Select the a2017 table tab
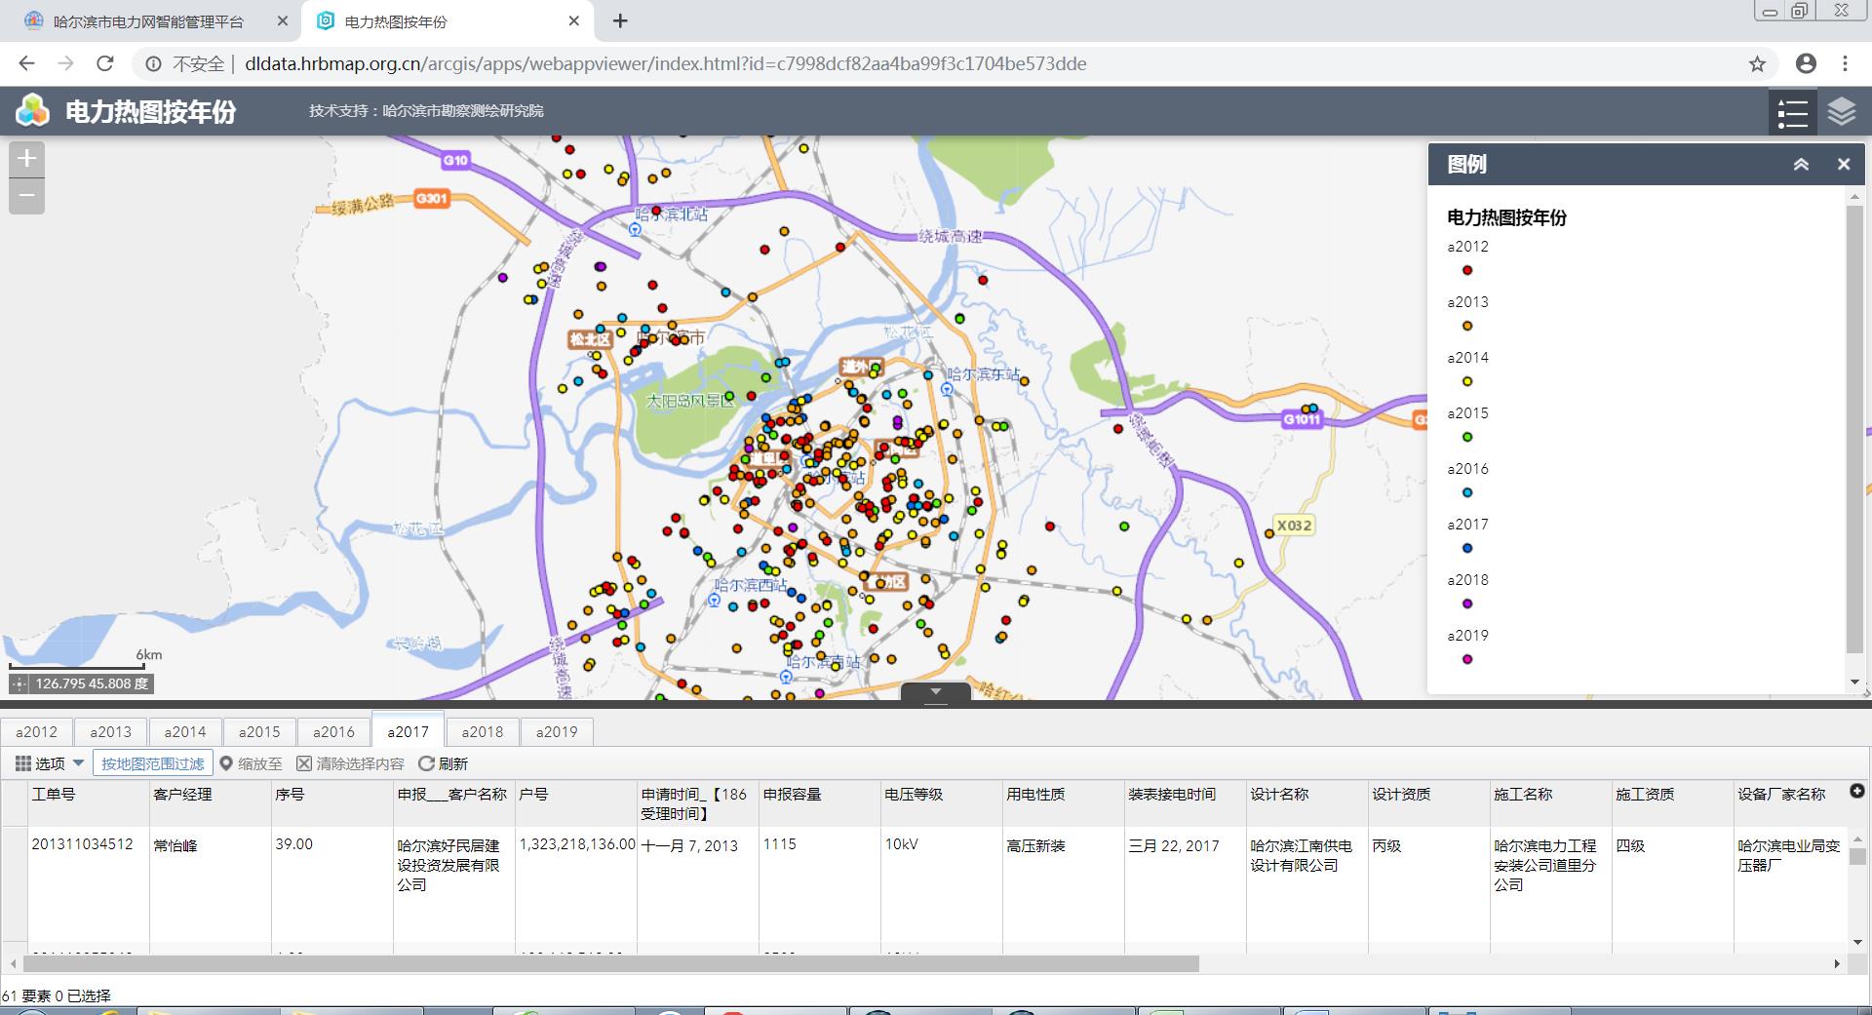 click(x=408, y=732)
